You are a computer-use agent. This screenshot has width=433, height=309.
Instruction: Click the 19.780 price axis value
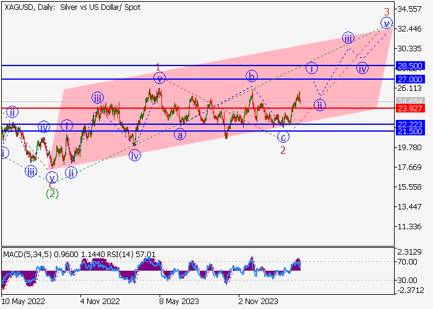(x=409, y=148)
